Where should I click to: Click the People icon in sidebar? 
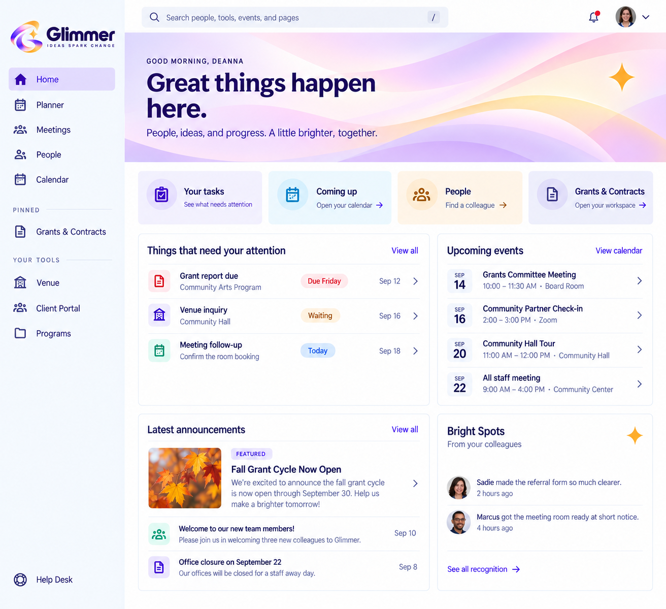pos(20,155)
